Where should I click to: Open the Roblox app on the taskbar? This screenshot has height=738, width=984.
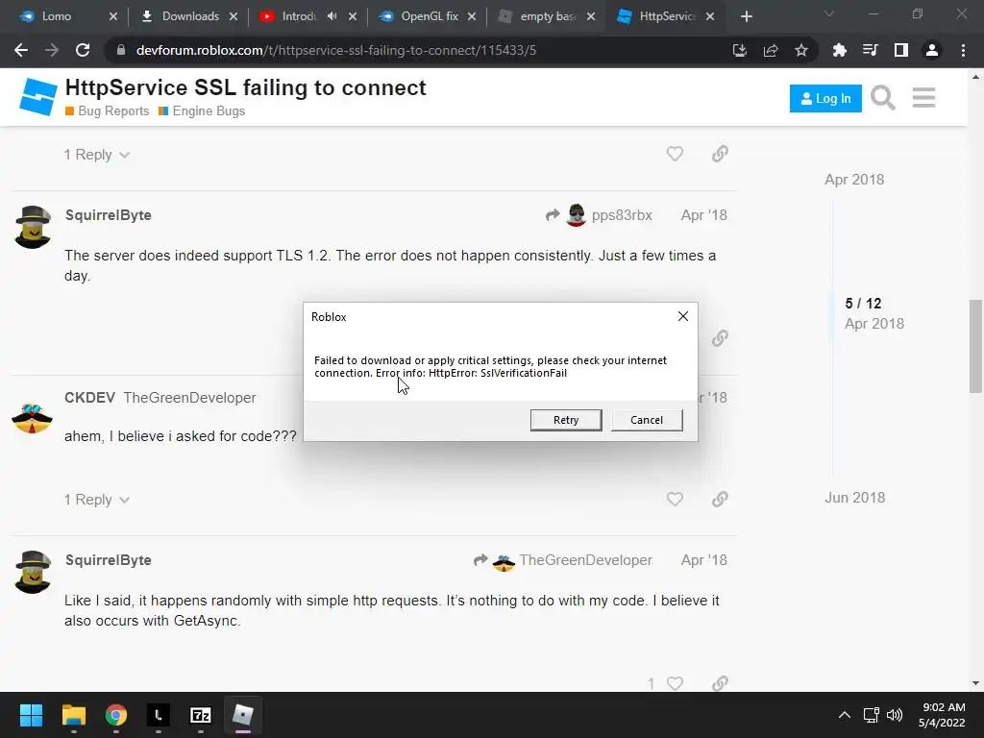(x=243, y=715)
